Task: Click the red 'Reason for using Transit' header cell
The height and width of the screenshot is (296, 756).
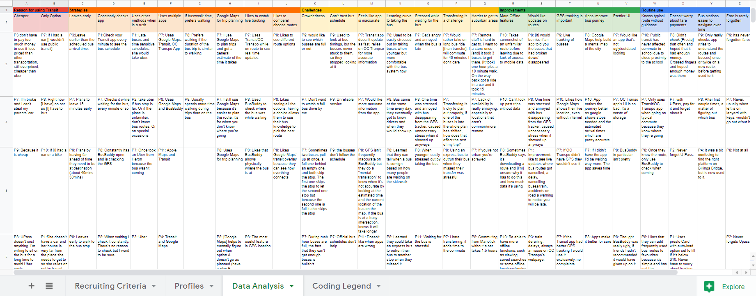Action: point(41,10)
